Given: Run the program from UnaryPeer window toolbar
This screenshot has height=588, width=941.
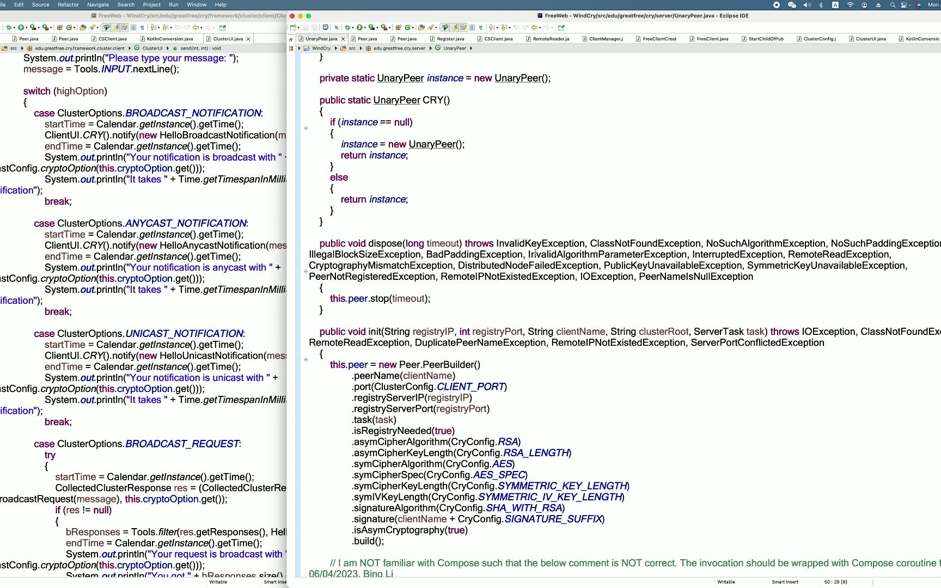Looking at the screenshot, I should (359, 27).
